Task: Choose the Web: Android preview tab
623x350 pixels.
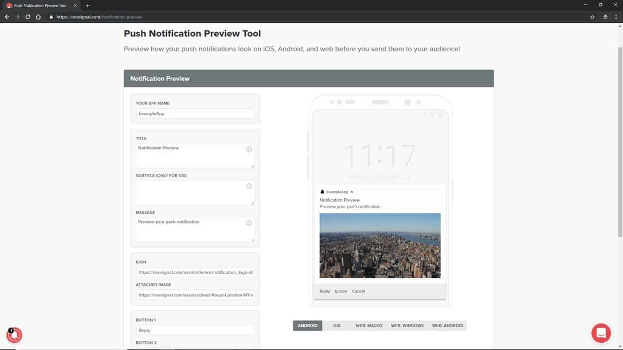Action: (x=447, y=326)
